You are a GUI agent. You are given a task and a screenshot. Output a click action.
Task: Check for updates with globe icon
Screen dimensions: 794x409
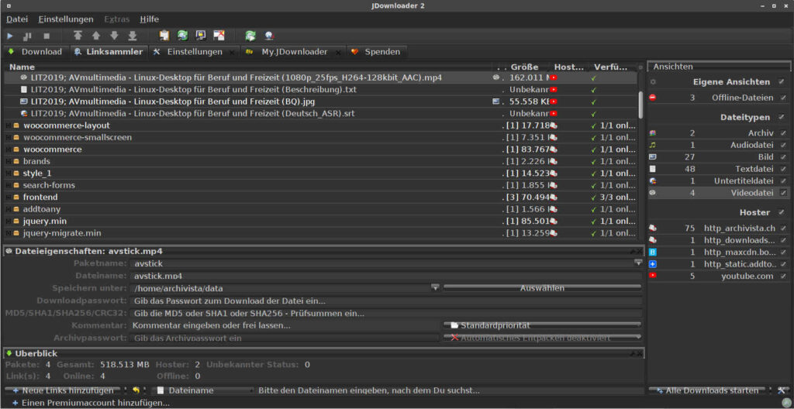click(269, 36)
